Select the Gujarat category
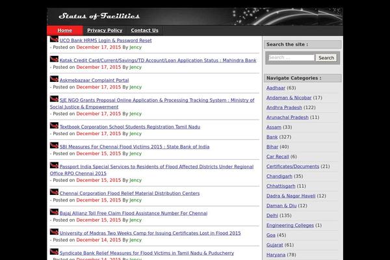The height and width of the screenshot is (260, 390). coord(274,245)
